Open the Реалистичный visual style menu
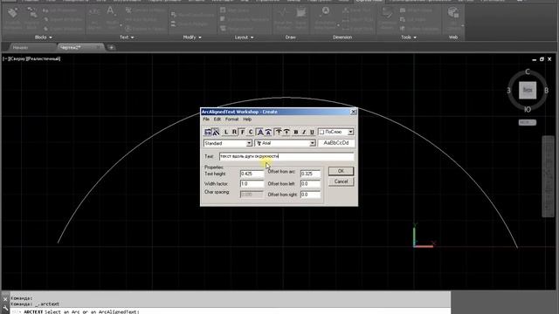 43,58
